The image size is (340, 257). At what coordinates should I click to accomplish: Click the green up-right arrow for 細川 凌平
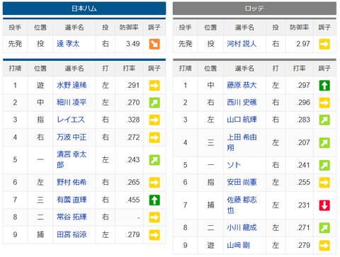(x=154, y=103)
